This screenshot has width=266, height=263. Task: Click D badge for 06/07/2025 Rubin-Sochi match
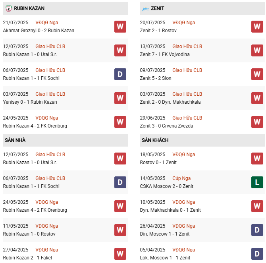point(120,74)
